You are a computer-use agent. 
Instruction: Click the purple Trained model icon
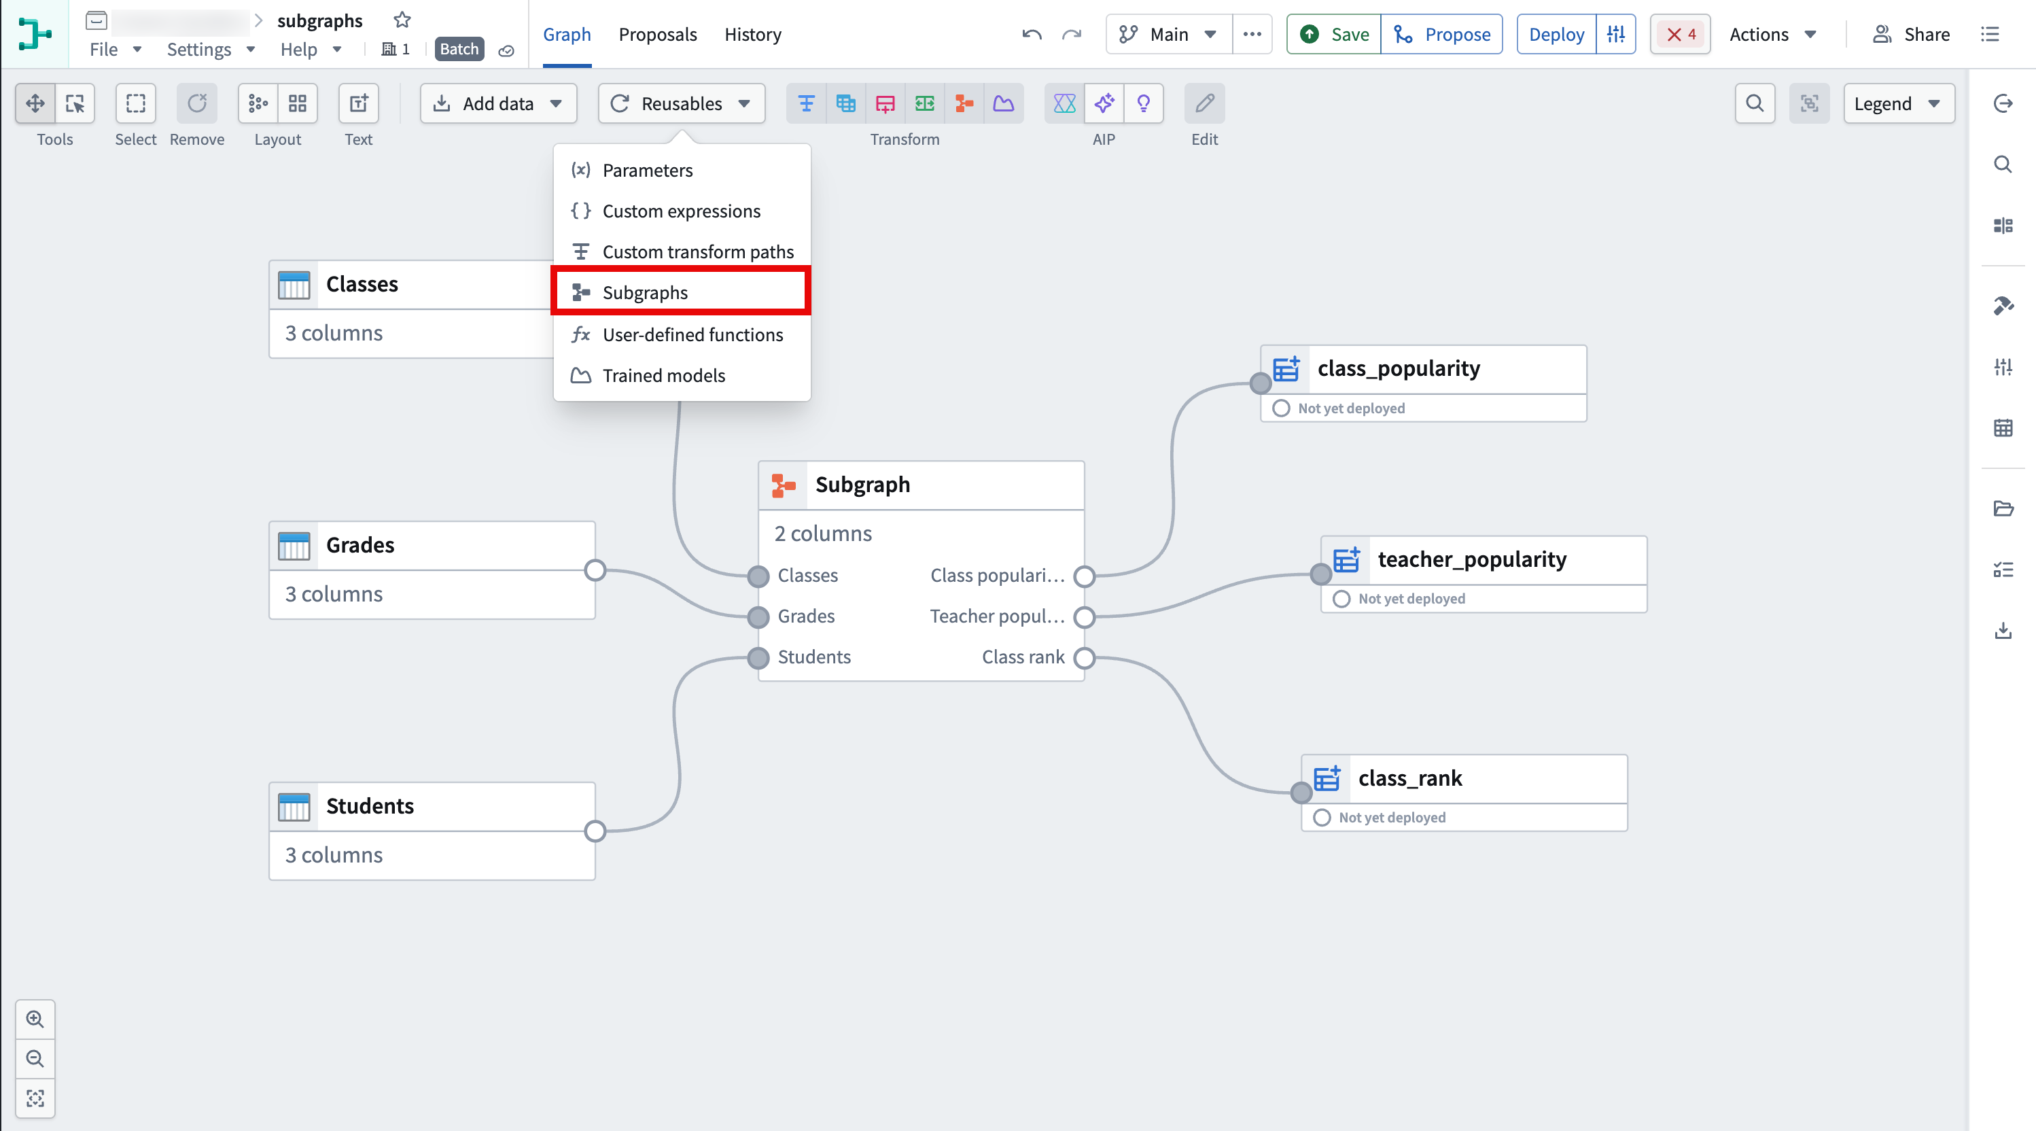coord(1004,103)
